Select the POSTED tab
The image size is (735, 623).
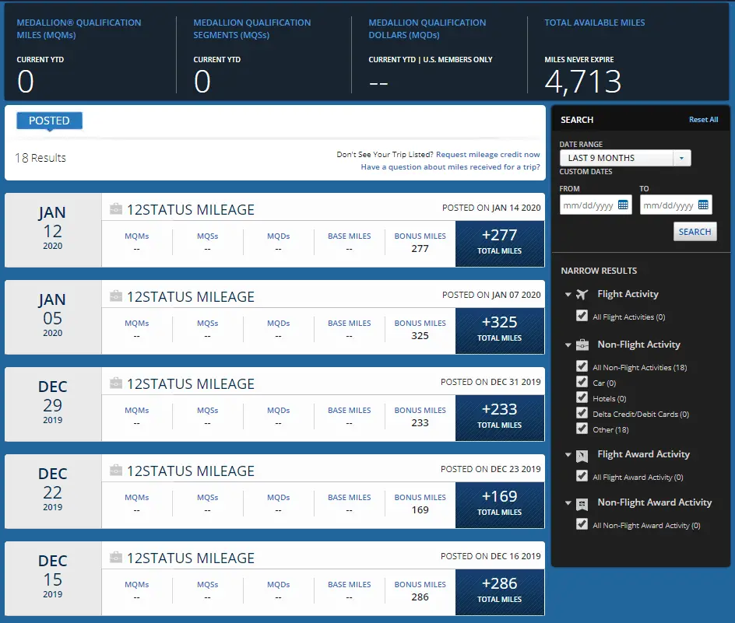[49, 121]
